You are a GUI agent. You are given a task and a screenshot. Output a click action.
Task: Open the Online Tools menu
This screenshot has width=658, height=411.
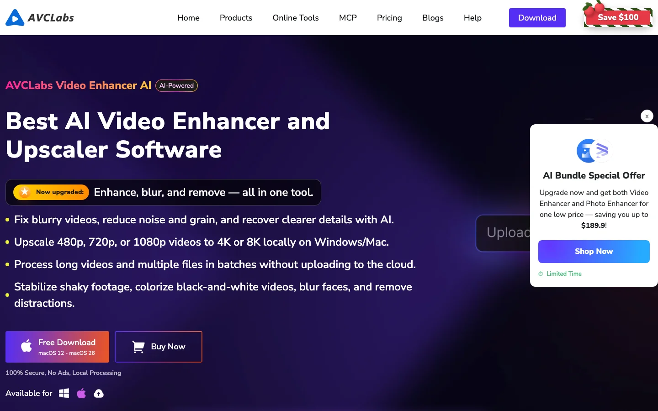pyautogui.click(x=296, y=18)
